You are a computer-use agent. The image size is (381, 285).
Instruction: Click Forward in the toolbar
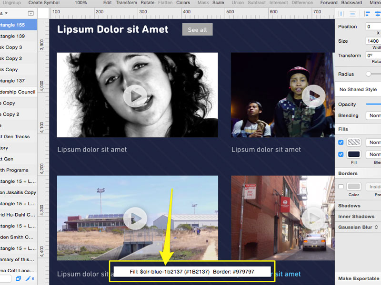point(329,3)
